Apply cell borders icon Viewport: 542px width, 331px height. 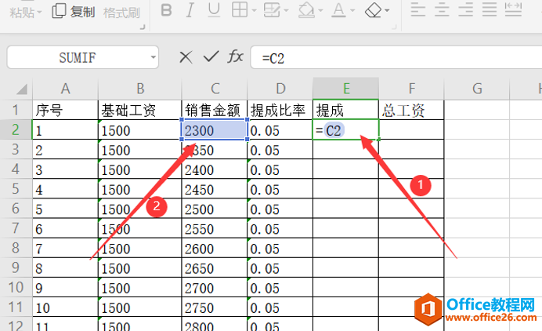click(x=239, y=9)
